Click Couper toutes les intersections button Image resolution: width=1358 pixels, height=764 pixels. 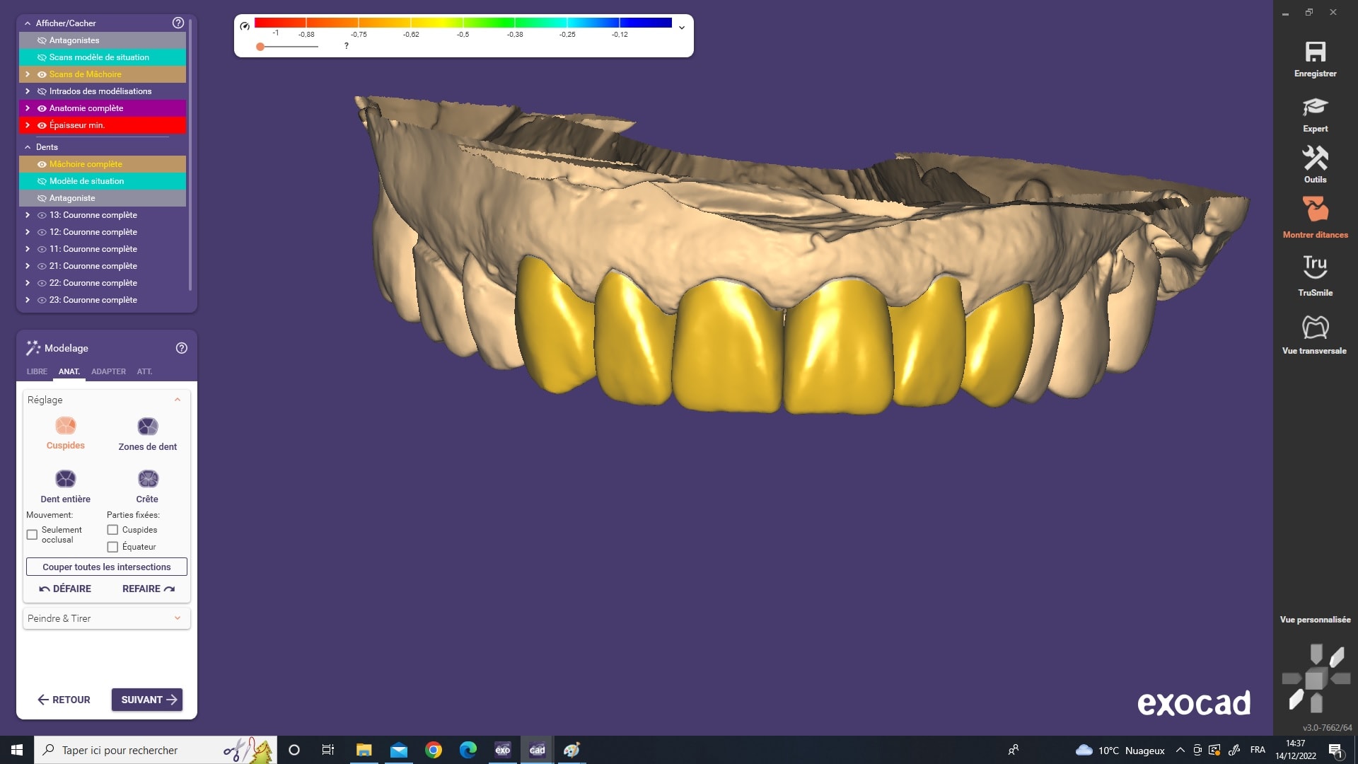[107, 567]
